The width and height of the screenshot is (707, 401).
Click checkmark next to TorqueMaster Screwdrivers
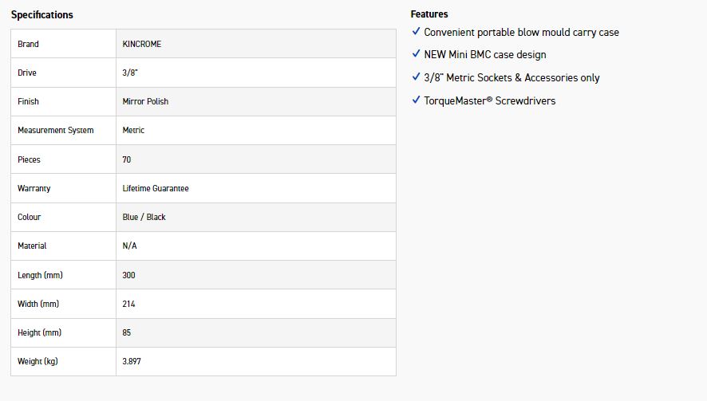coord(416,100)
